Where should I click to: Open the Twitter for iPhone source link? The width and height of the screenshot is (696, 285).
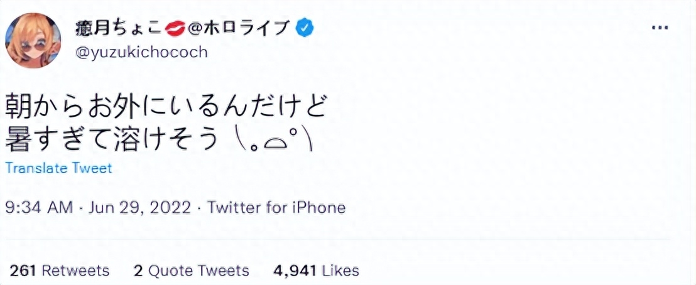[x=276, y=207]
